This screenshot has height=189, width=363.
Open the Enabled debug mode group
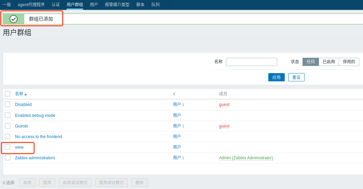(35, 116)
